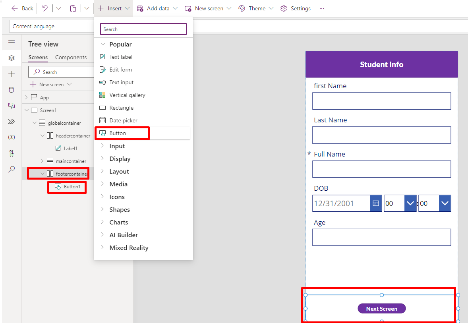
Task: Click the Search magnifier sidebar icon
Action: tap(12, 169)
